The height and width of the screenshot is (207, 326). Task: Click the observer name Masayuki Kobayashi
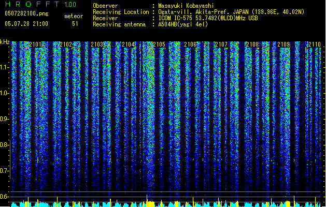tap(186, 6)
